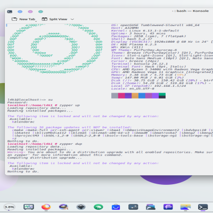The image size is (213, 213).
Task: Click the Split View toolbar button
Action: tap(54, 19)
